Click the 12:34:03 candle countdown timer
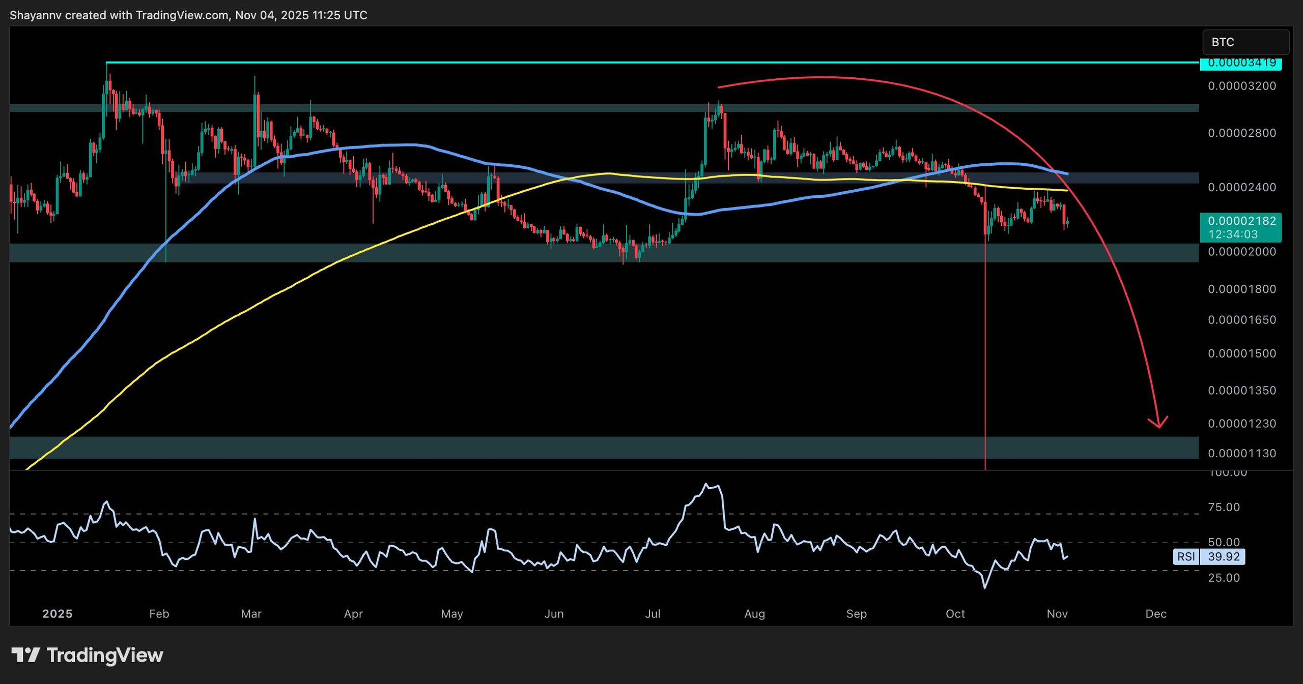Image resolution: width=1303 pixels, height=684 pixels. [x=1233, y=234]
